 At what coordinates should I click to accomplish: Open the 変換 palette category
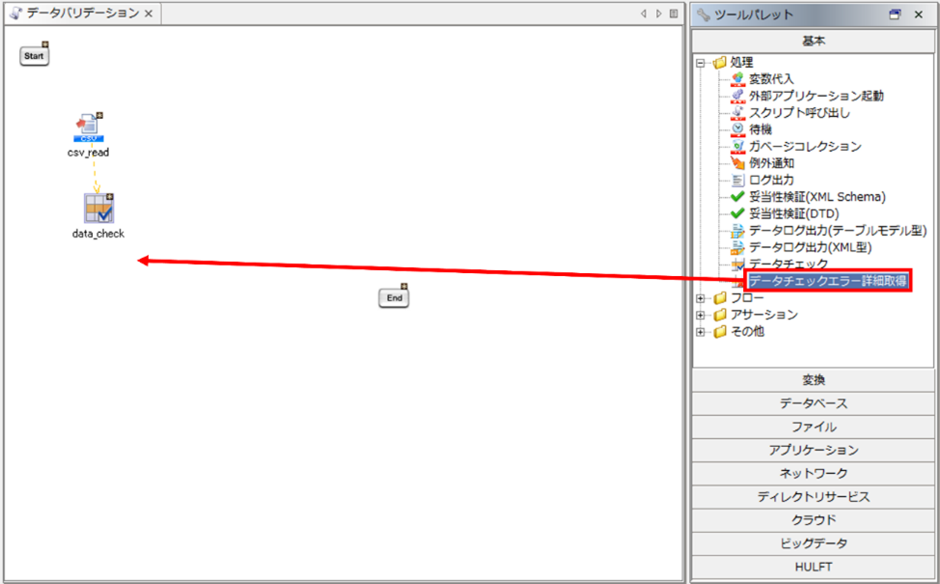pyautogui.click(x=813, y=380)
